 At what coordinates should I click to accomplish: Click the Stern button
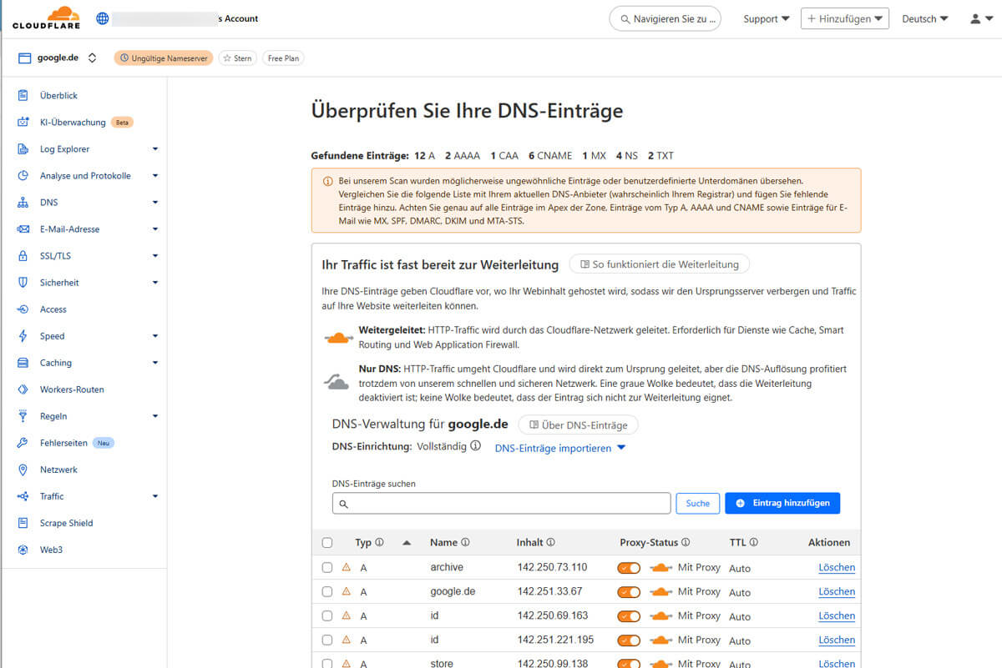pyautogui.click(x=238, y=58)
